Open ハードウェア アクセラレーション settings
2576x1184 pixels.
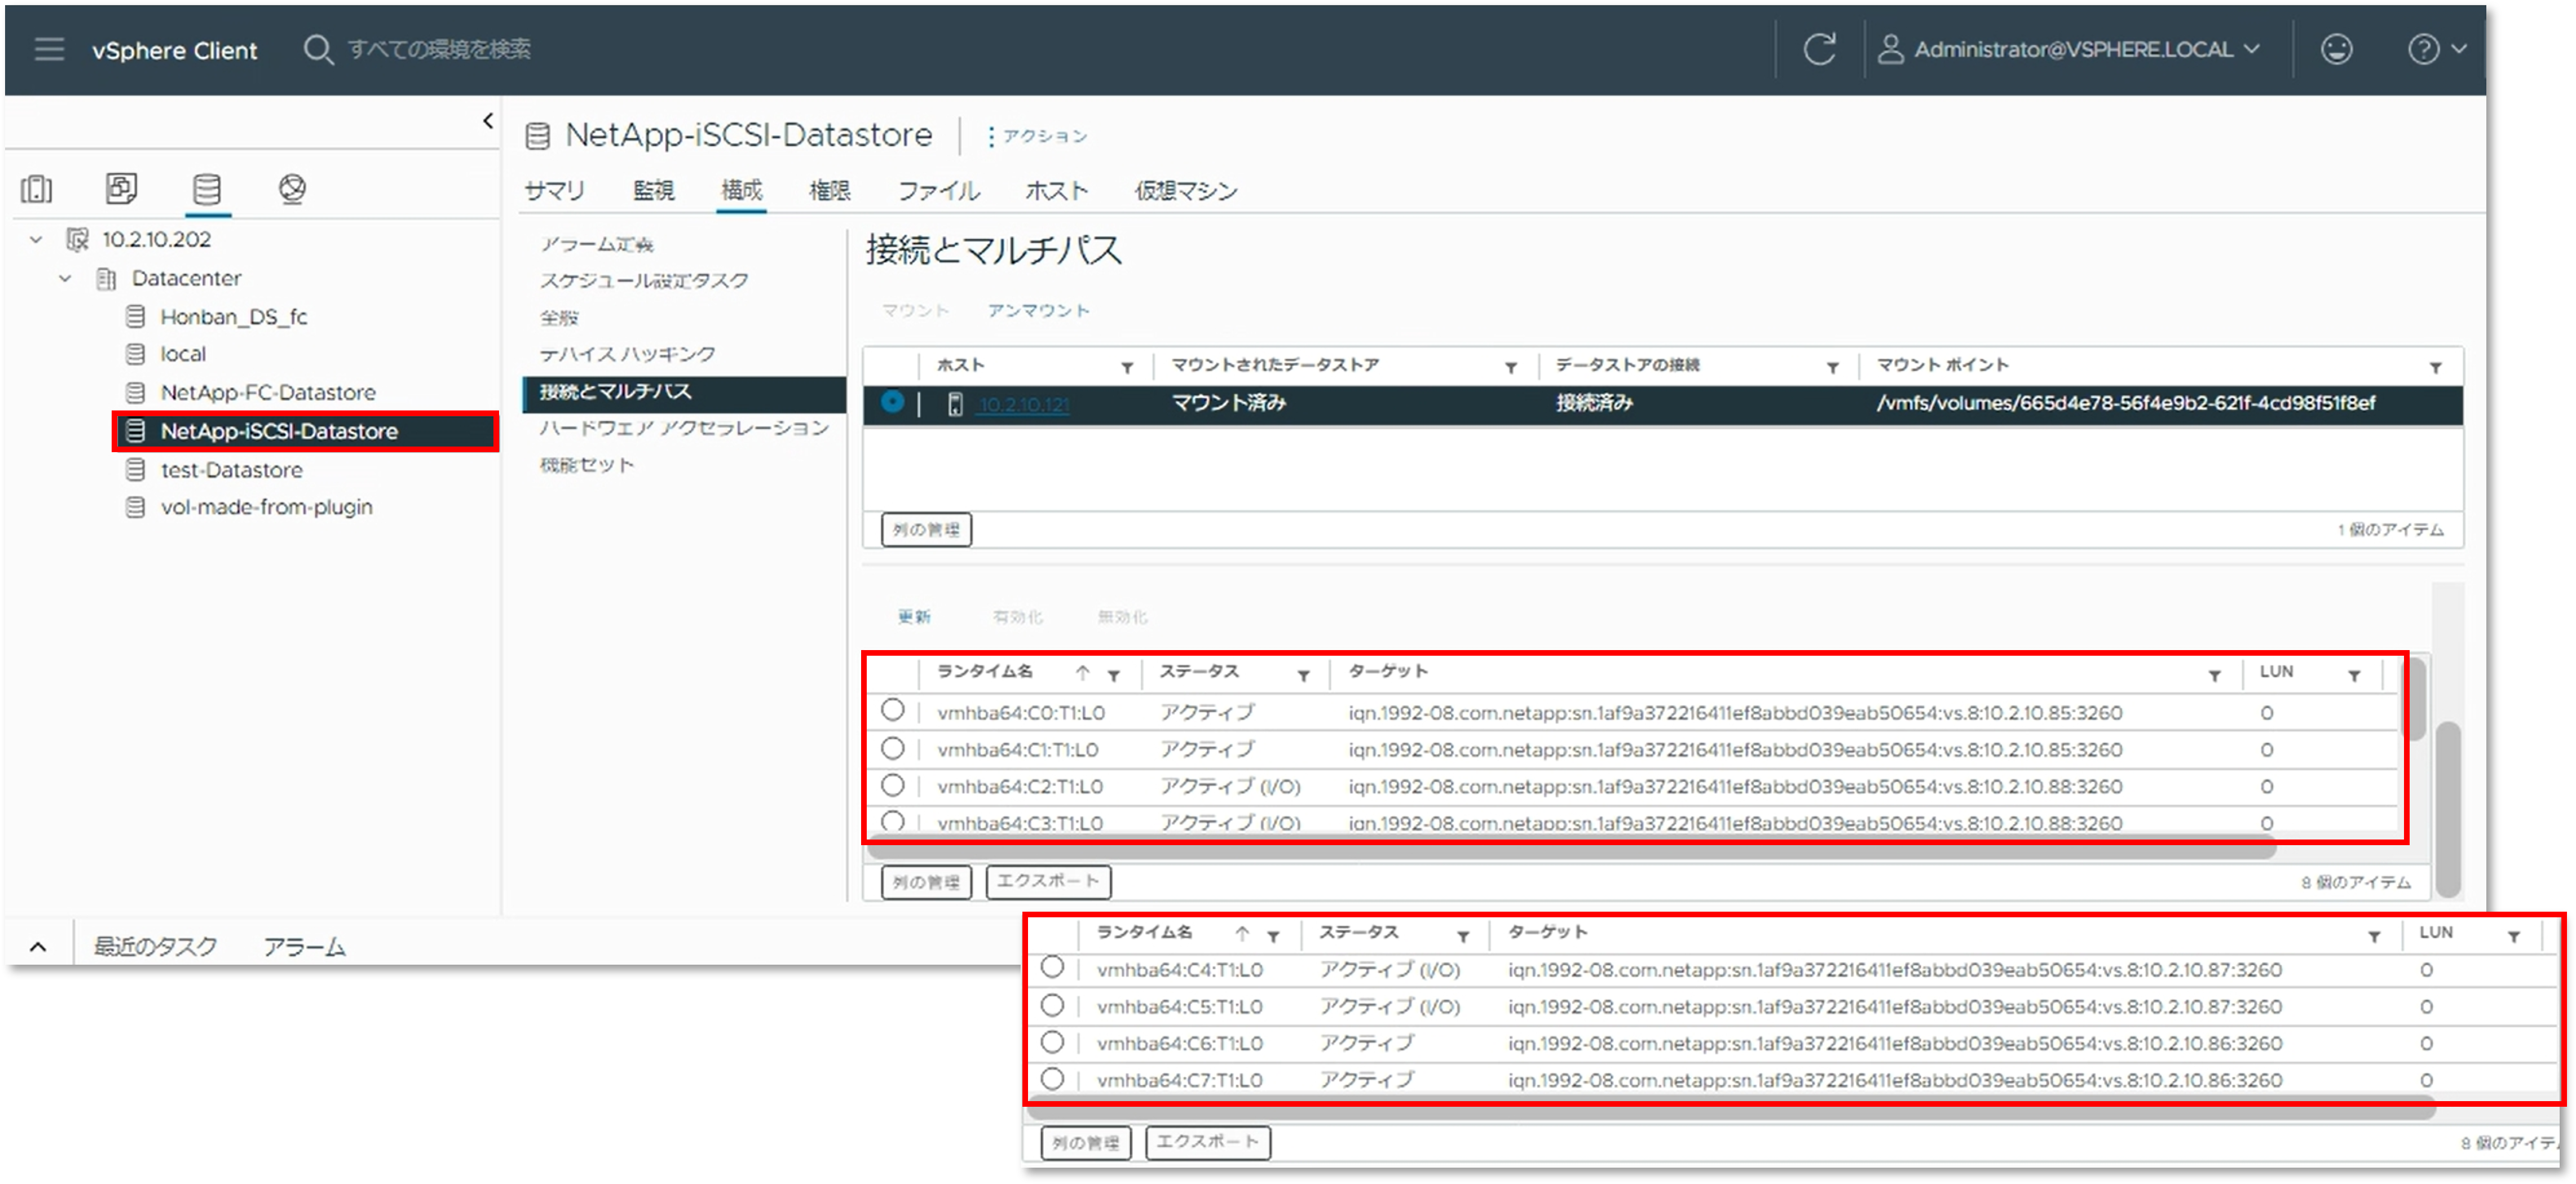684,428
